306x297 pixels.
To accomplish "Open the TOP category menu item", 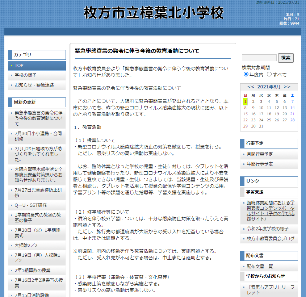I will (x=37, y=66).
